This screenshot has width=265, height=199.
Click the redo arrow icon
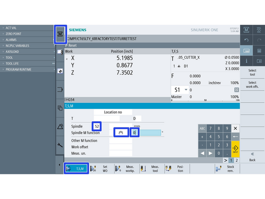259,40
